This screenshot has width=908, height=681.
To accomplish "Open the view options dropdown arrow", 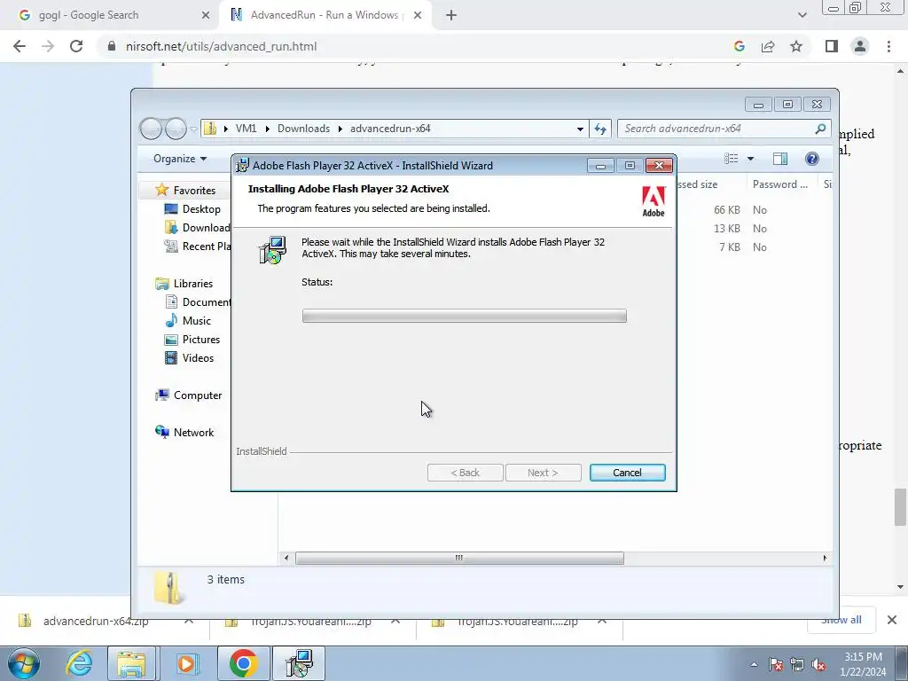I will [750, 159].
